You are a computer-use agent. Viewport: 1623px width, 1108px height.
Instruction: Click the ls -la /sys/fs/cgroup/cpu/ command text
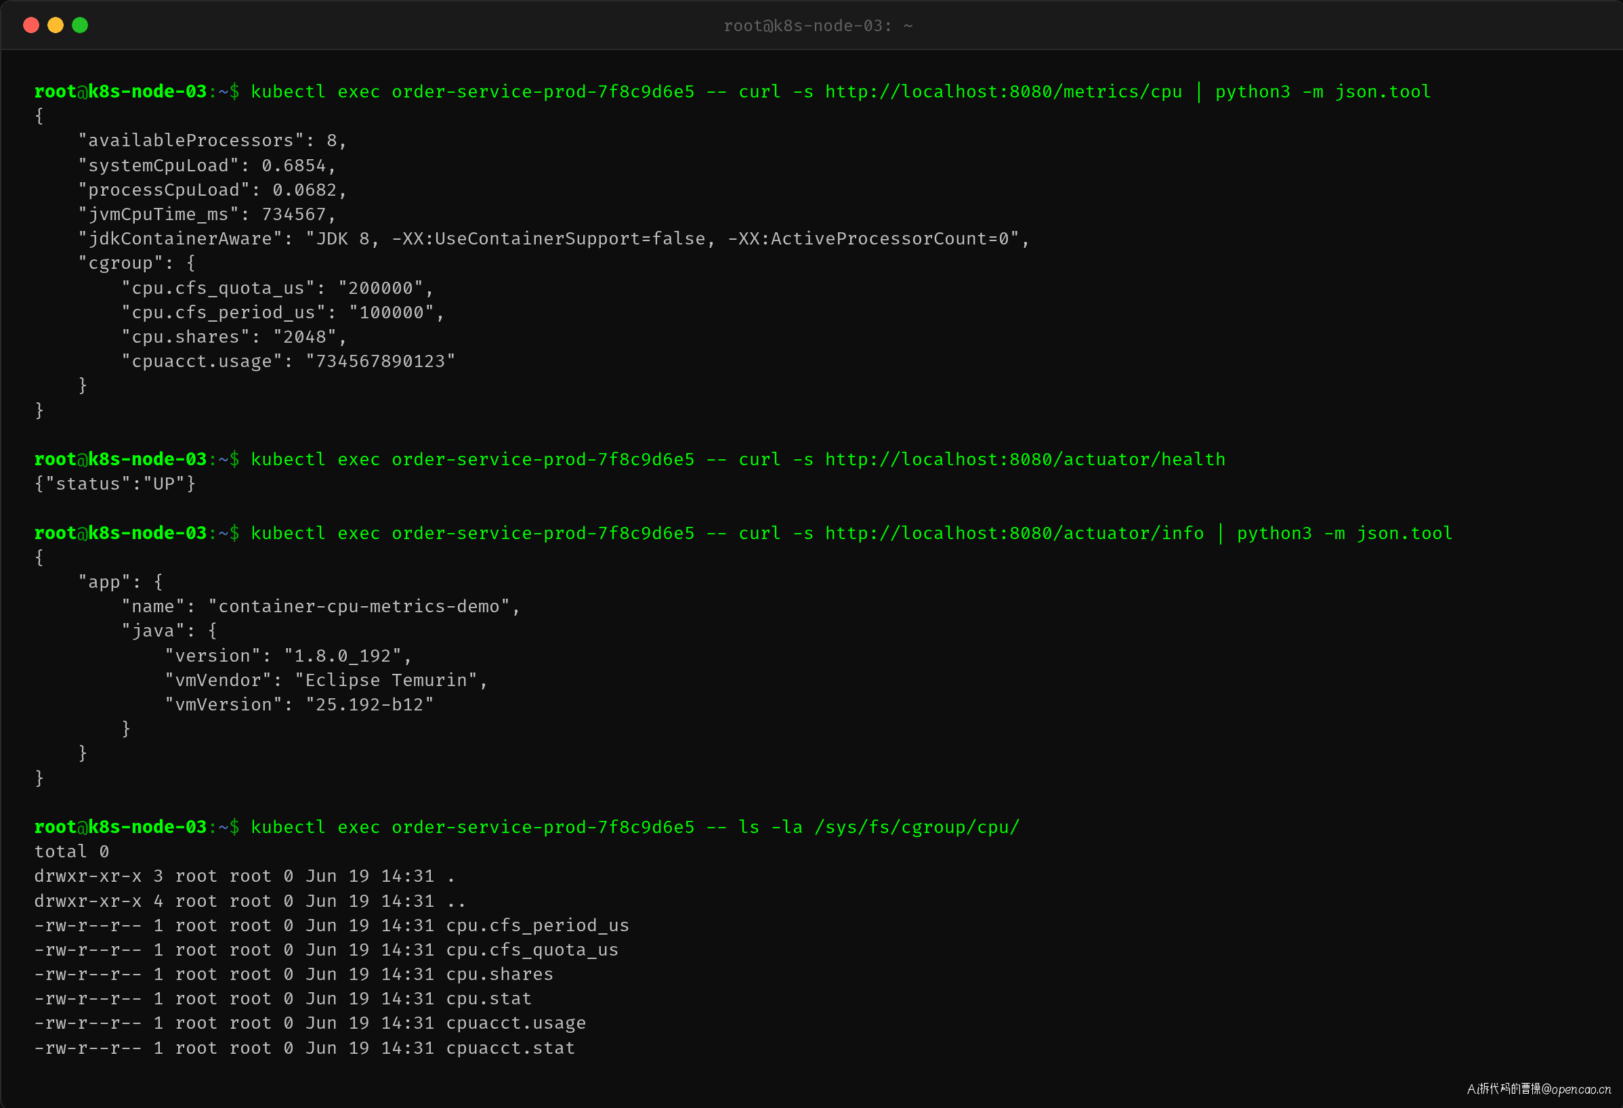click(879, 828)
